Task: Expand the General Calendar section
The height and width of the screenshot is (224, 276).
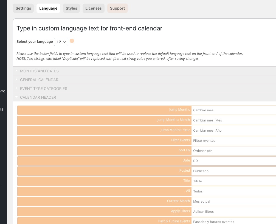Action: (39, 80)
